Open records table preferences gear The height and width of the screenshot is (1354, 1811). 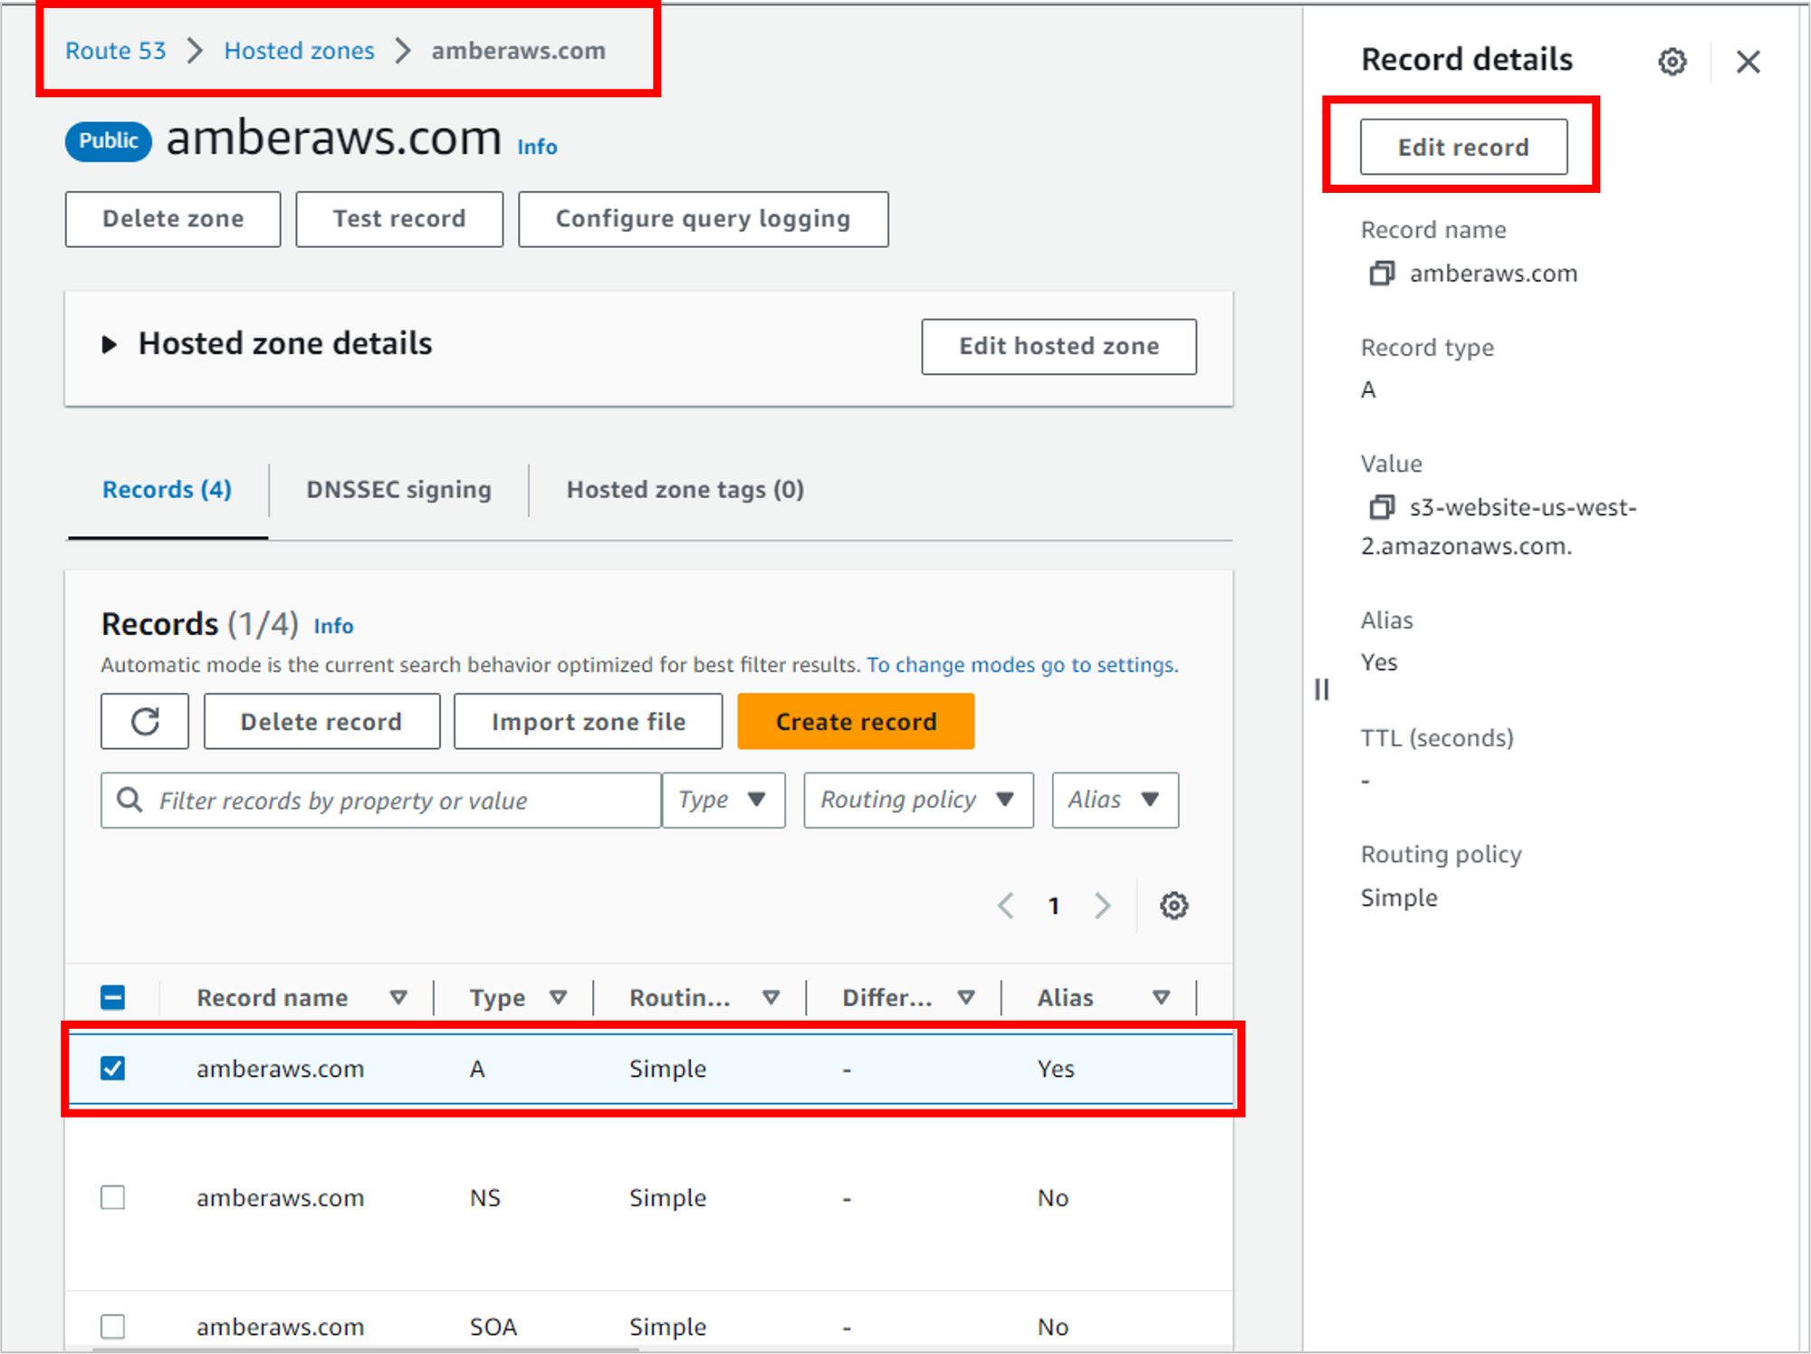[1174, 905]
